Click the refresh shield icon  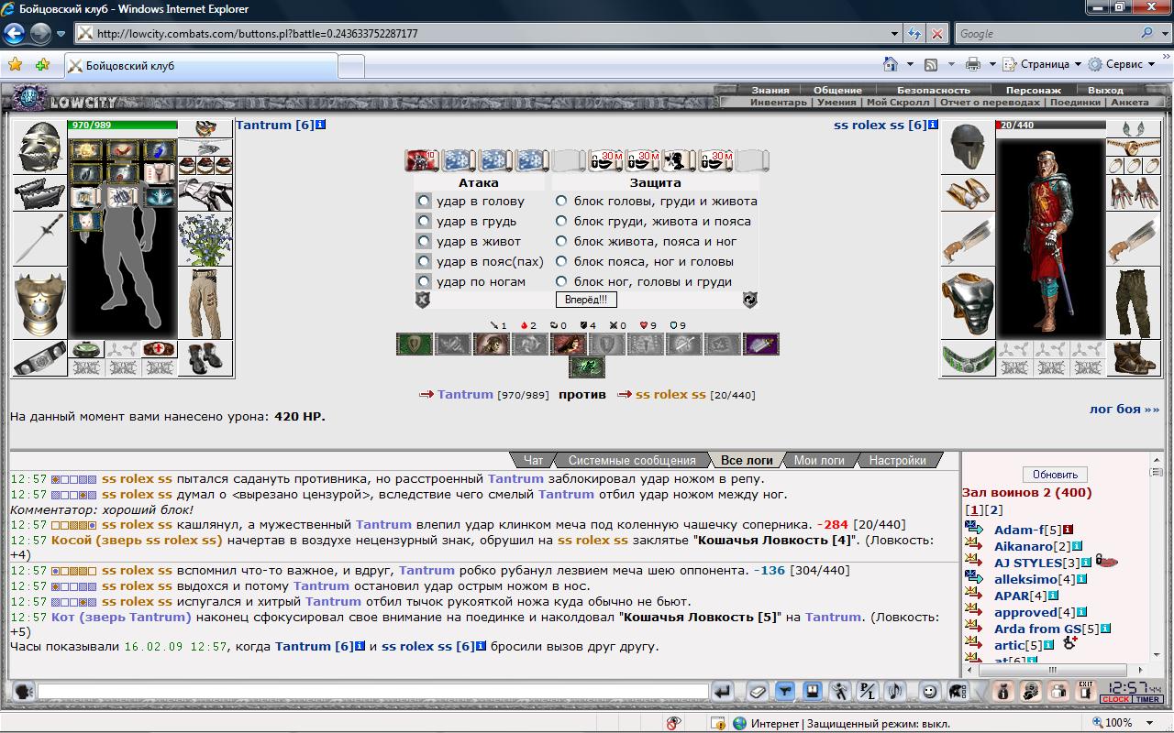(750, 300)
